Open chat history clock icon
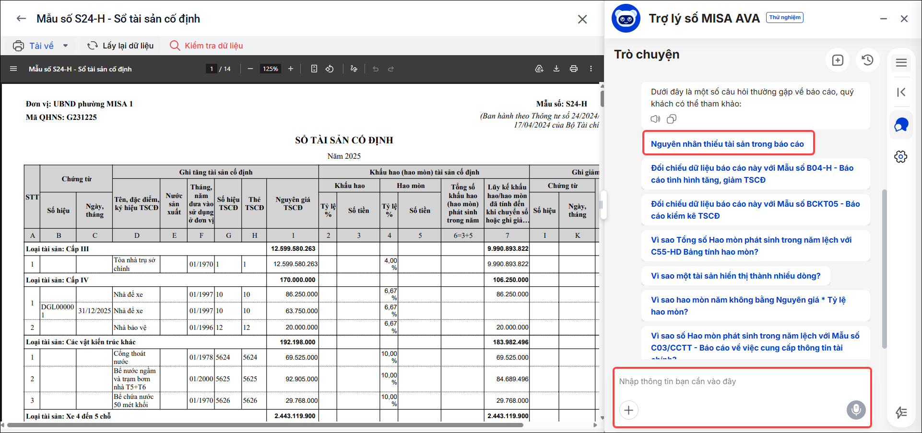The image size is (922, 433). coord(867,60)
